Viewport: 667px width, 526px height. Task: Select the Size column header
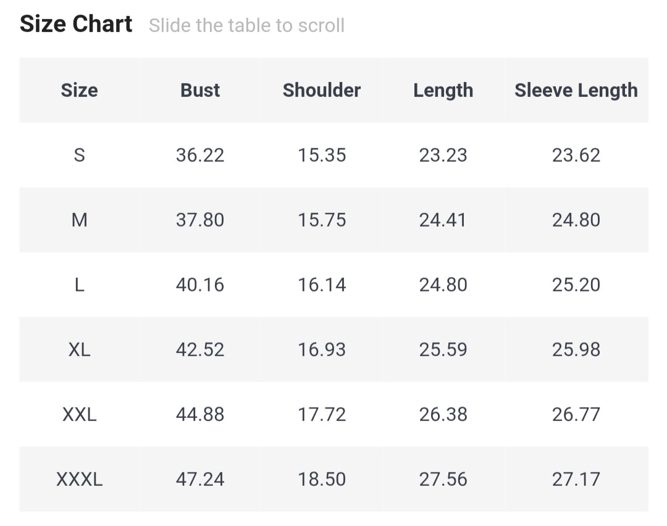tap(79, 90)
